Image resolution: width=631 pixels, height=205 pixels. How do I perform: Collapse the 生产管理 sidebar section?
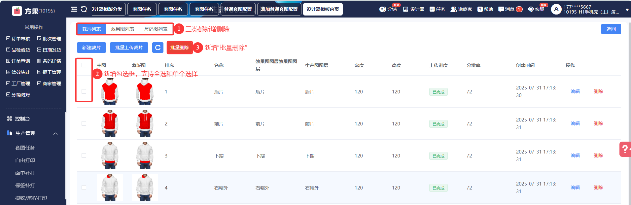55,133
